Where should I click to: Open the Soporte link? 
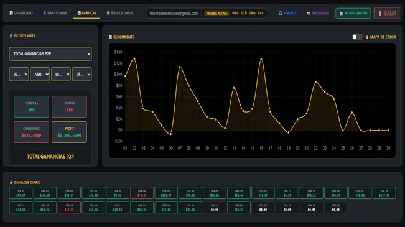pyautogui.click(x=287, y=13)
